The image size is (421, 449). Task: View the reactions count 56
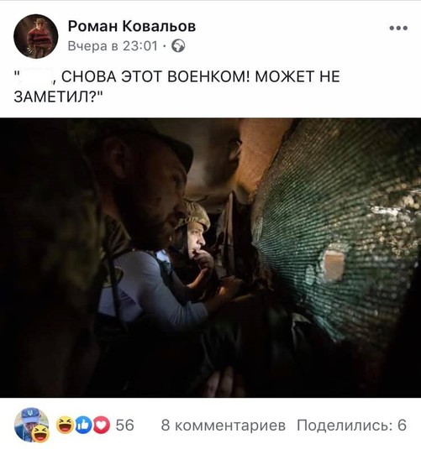tap(124, 426)
